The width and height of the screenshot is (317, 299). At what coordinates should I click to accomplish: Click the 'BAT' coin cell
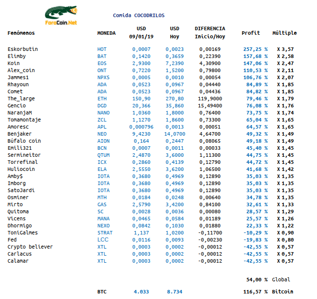pos(102,56)
